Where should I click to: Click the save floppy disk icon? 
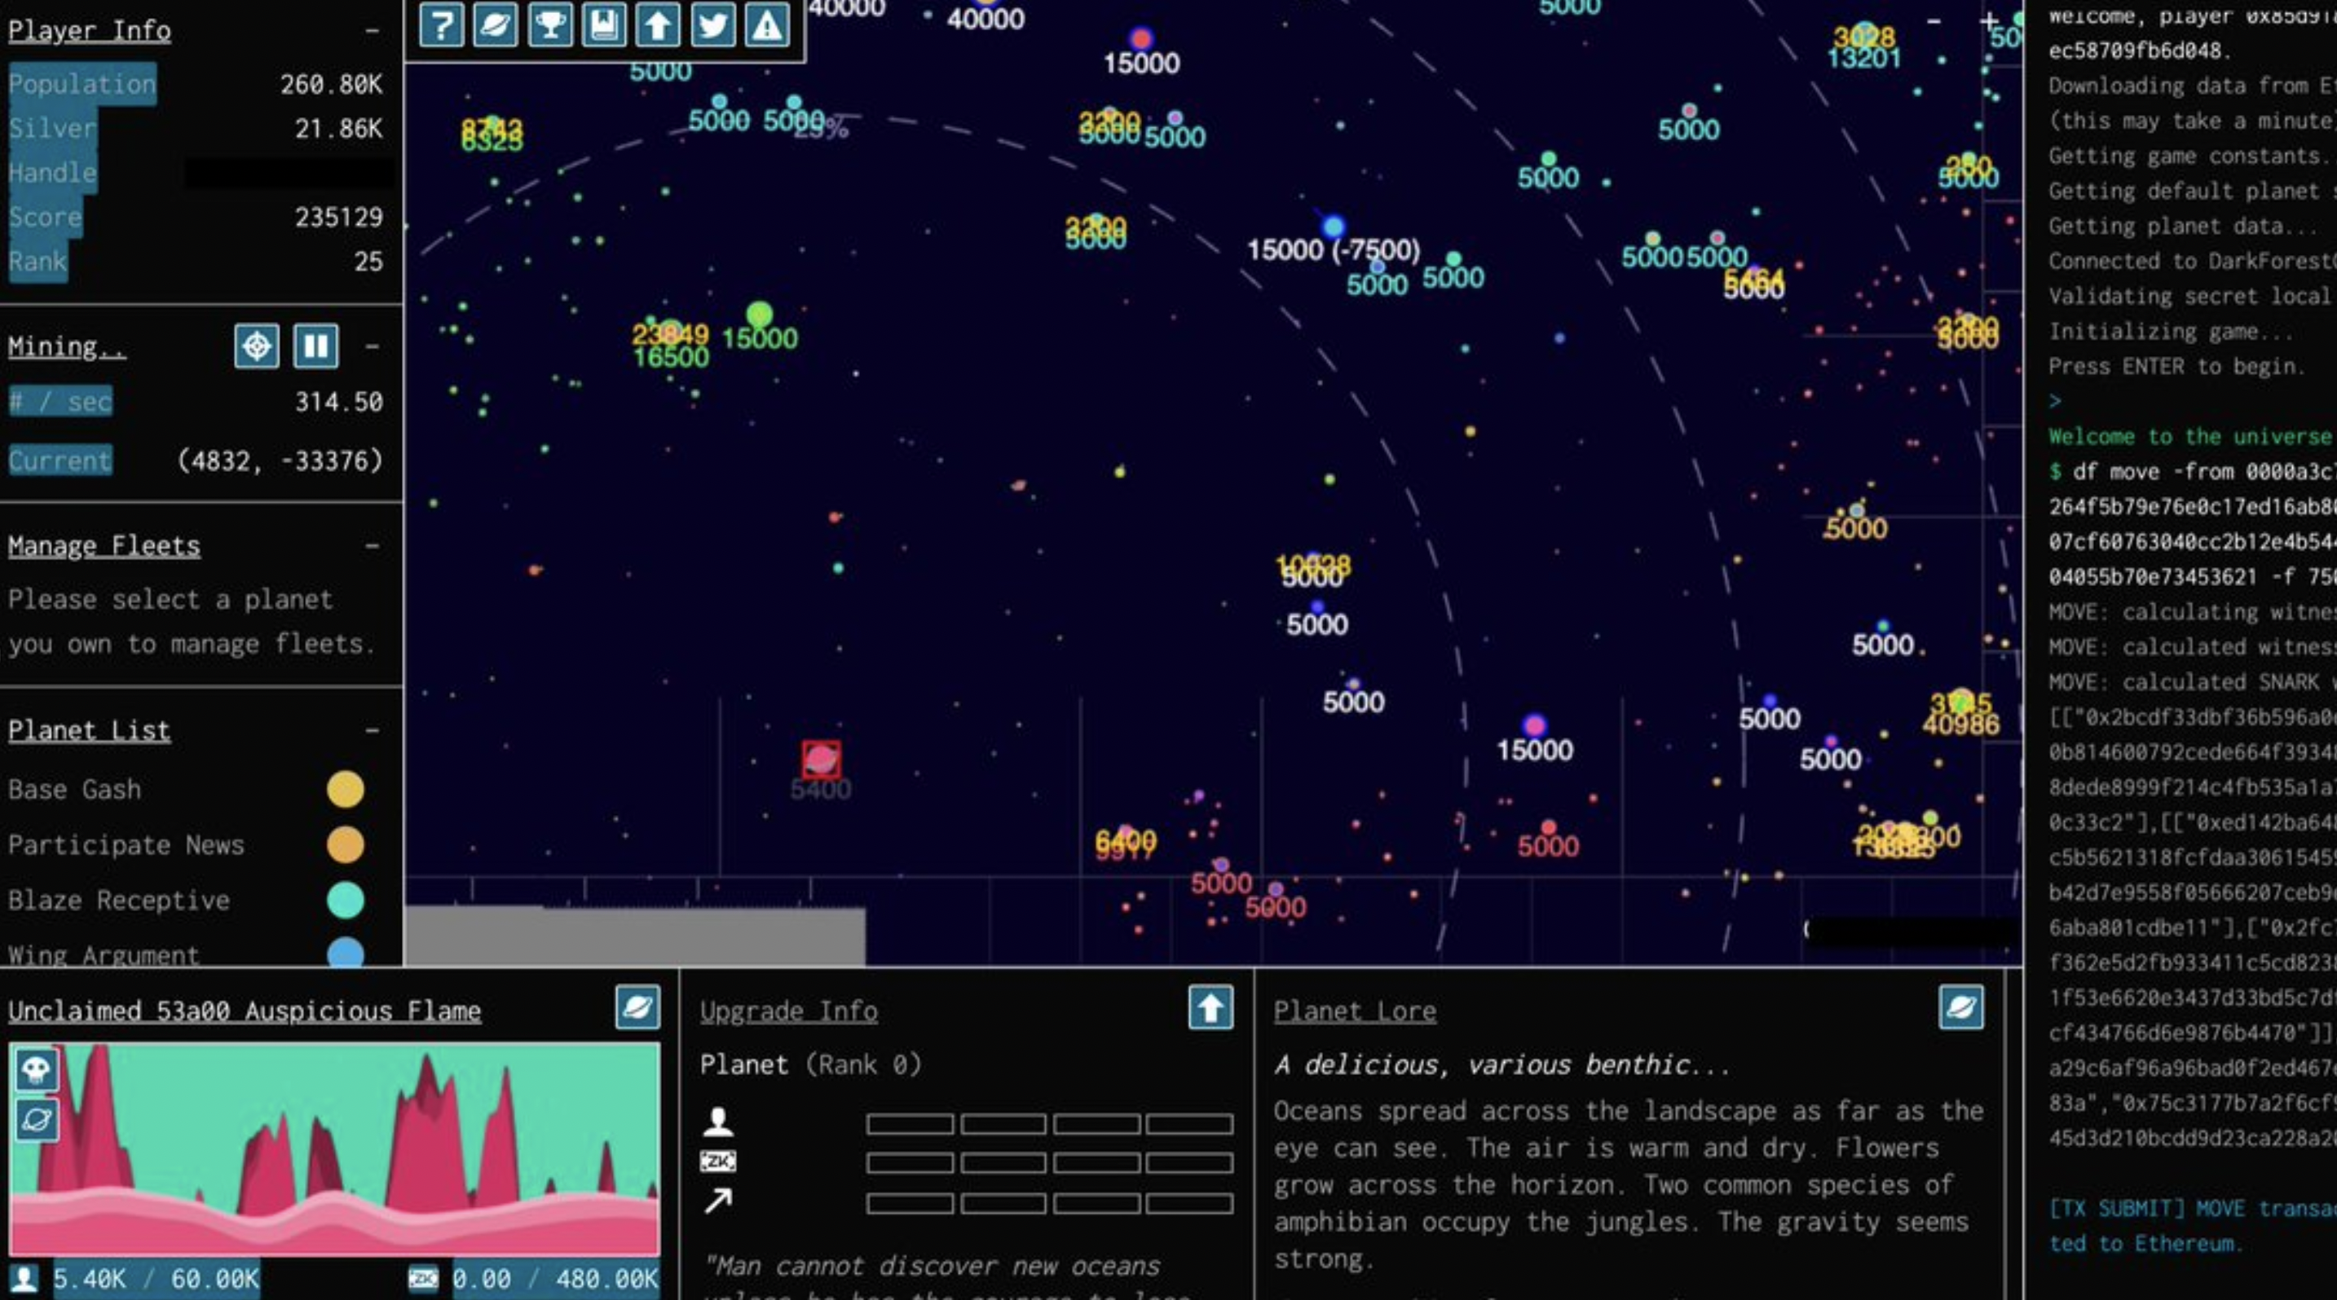coord(604,24)
